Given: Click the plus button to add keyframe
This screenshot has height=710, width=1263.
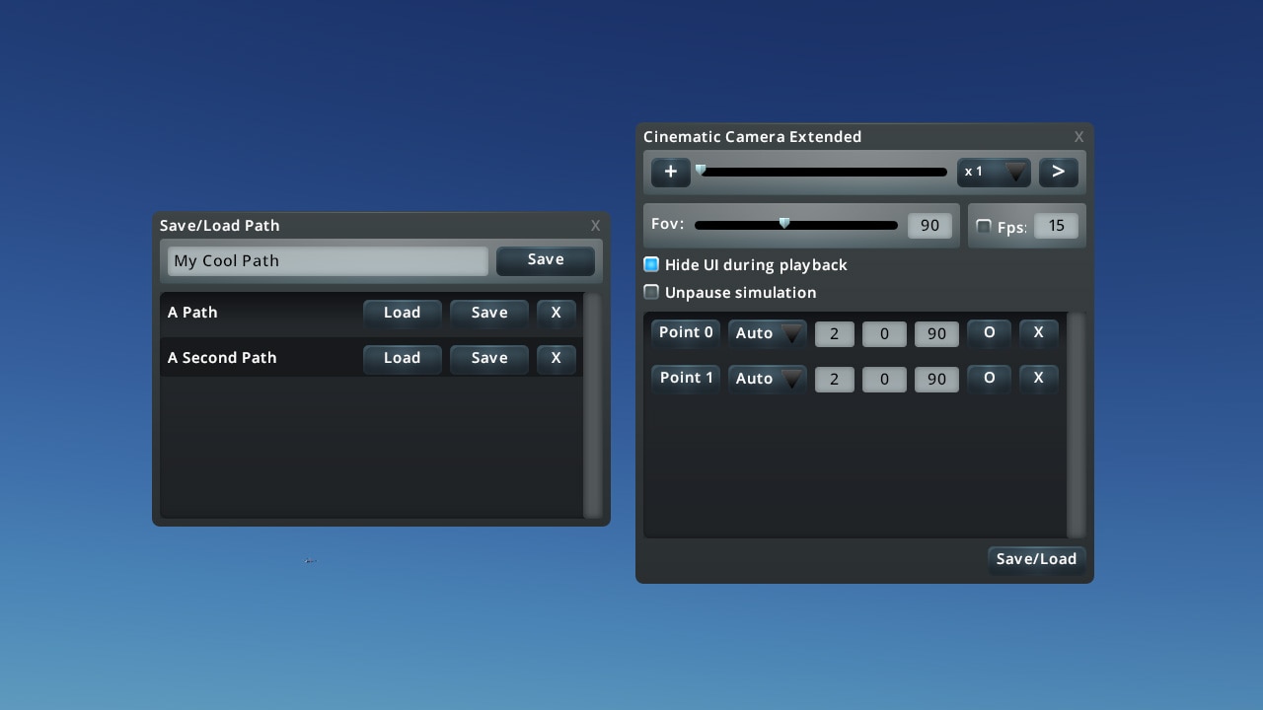Looking at the screenshot, I should [x=670, y=172].
